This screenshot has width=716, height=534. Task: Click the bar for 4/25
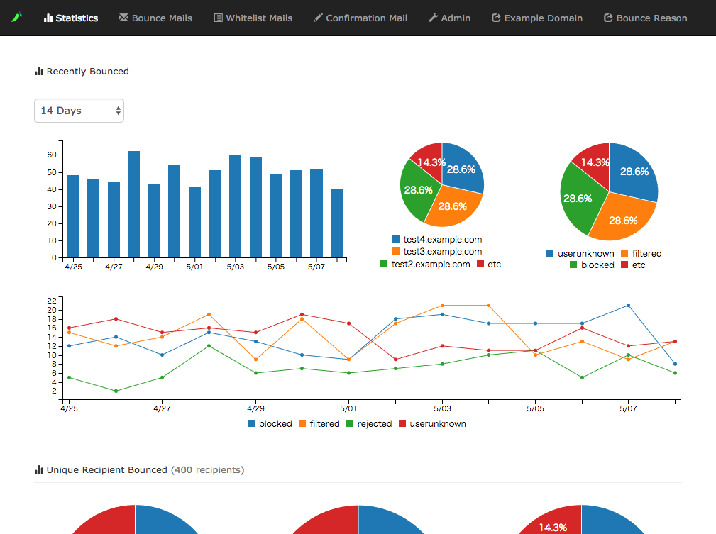(74, 216)
